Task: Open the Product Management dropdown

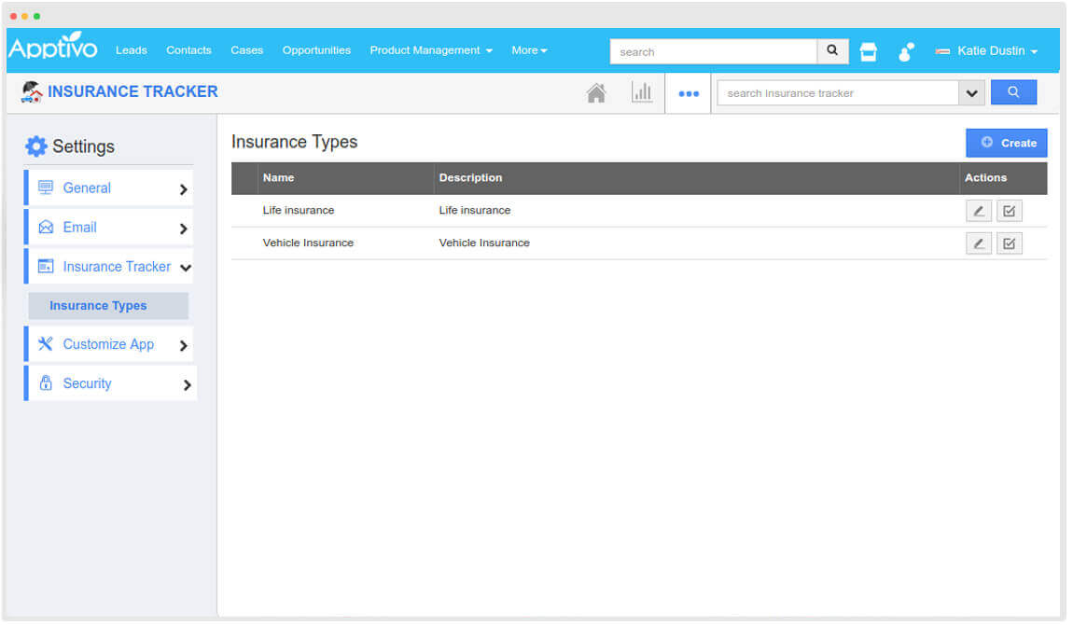Action: (430, 50)
